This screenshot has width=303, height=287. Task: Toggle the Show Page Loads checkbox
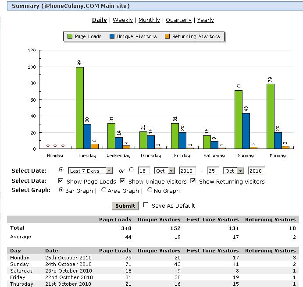pyautogui.click(x=61, y=181)
